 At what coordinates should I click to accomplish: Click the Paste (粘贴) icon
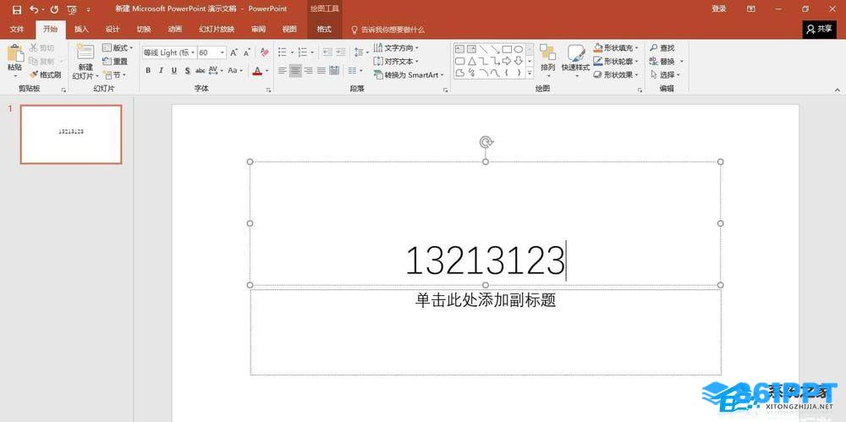15,54
